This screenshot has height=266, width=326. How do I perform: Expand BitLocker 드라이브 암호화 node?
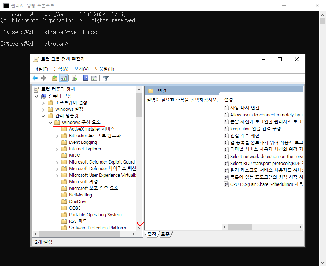[57, 136]
